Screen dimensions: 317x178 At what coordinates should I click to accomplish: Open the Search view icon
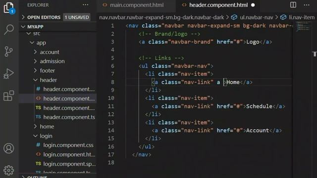[9, 30]
